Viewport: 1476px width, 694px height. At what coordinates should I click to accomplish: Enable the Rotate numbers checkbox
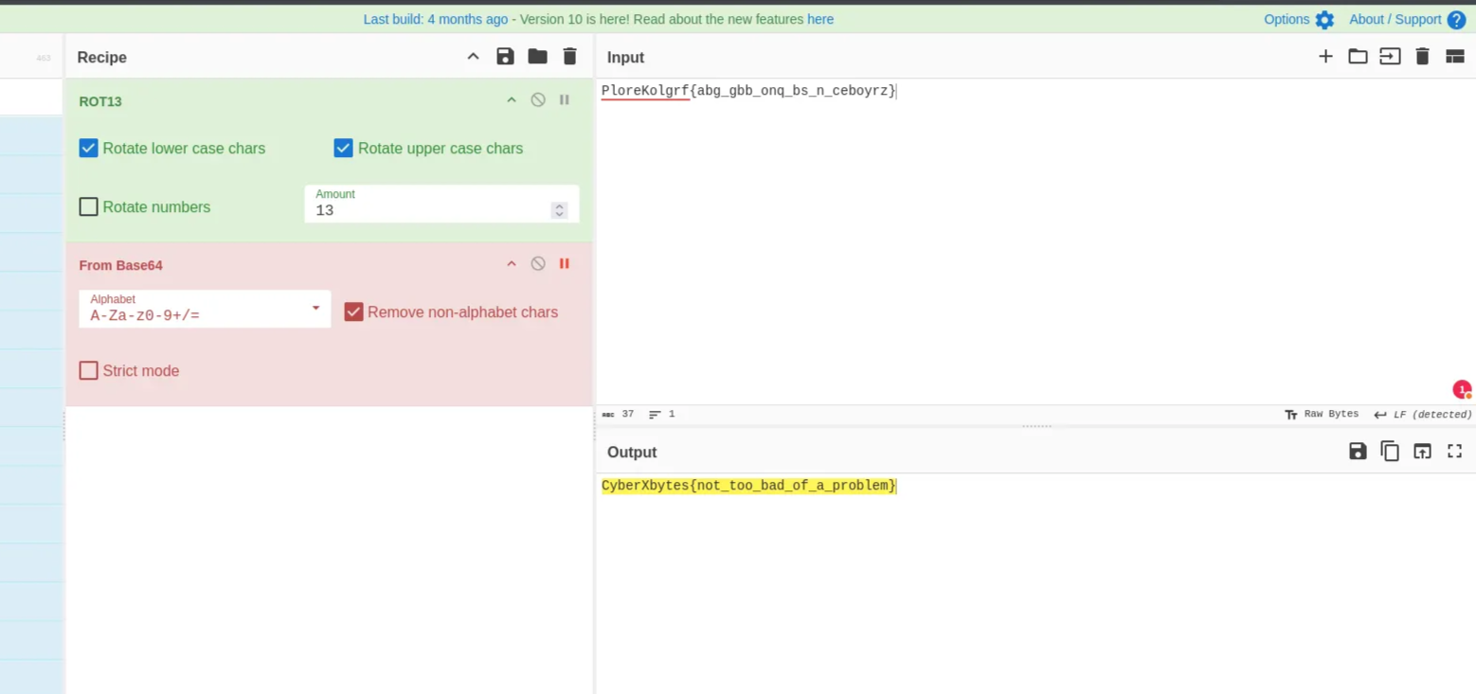(x=89, y=207)
